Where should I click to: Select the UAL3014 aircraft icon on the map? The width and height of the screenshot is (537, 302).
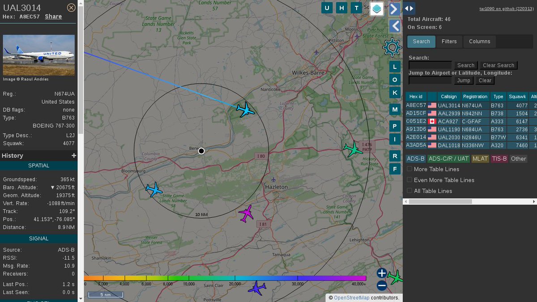[245, 109]
